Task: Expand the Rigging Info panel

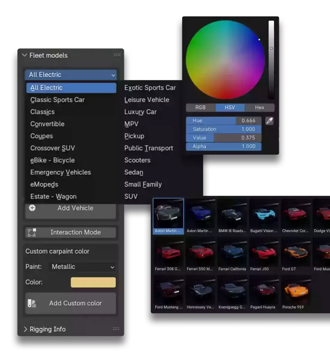Action: 25,329
